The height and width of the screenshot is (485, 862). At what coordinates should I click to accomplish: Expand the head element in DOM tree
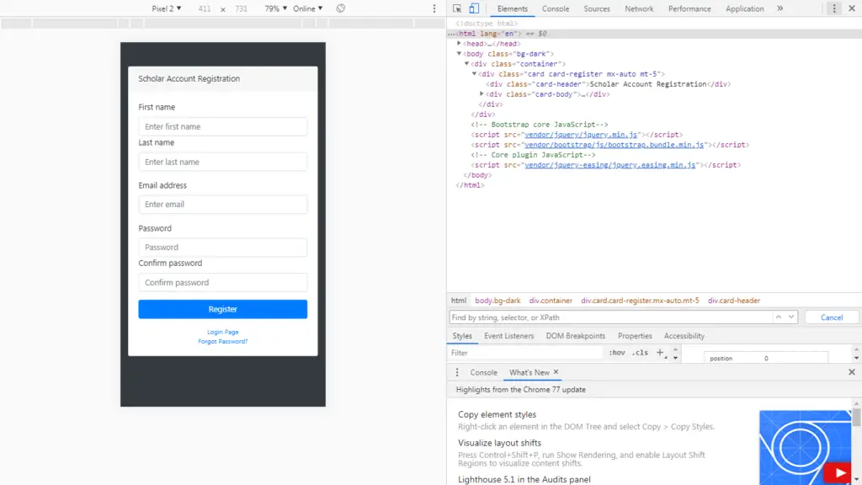click(460, 44)
